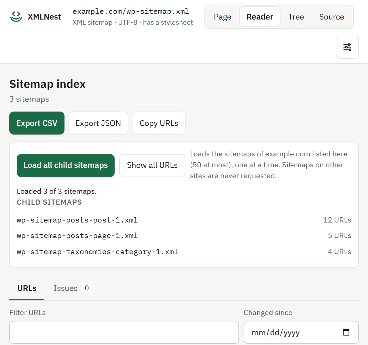Open the calendar picker icon in Changed since
The width and height of the screenshot is (368, 345).
tap(346, 332)
